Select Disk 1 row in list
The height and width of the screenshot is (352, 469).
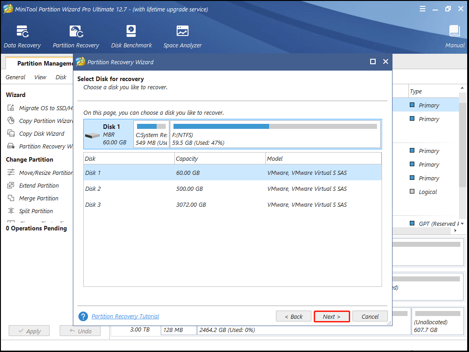point(233,173)
